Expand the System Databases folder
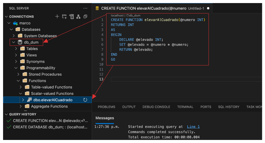 tap(14, 36)
